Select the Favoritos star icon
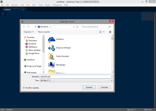 coord(25,37)
